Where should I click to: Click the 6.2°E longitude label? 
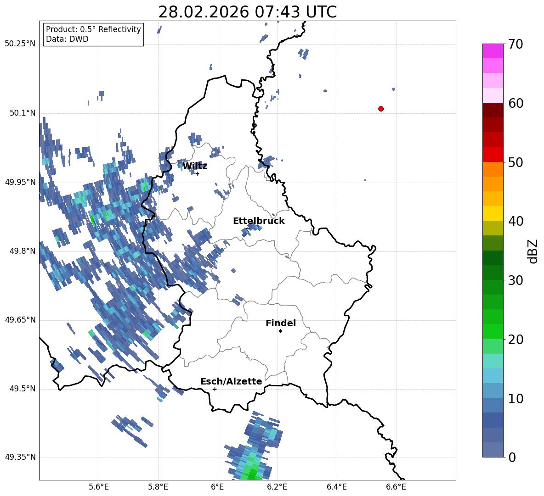click(x=277, y=487)
